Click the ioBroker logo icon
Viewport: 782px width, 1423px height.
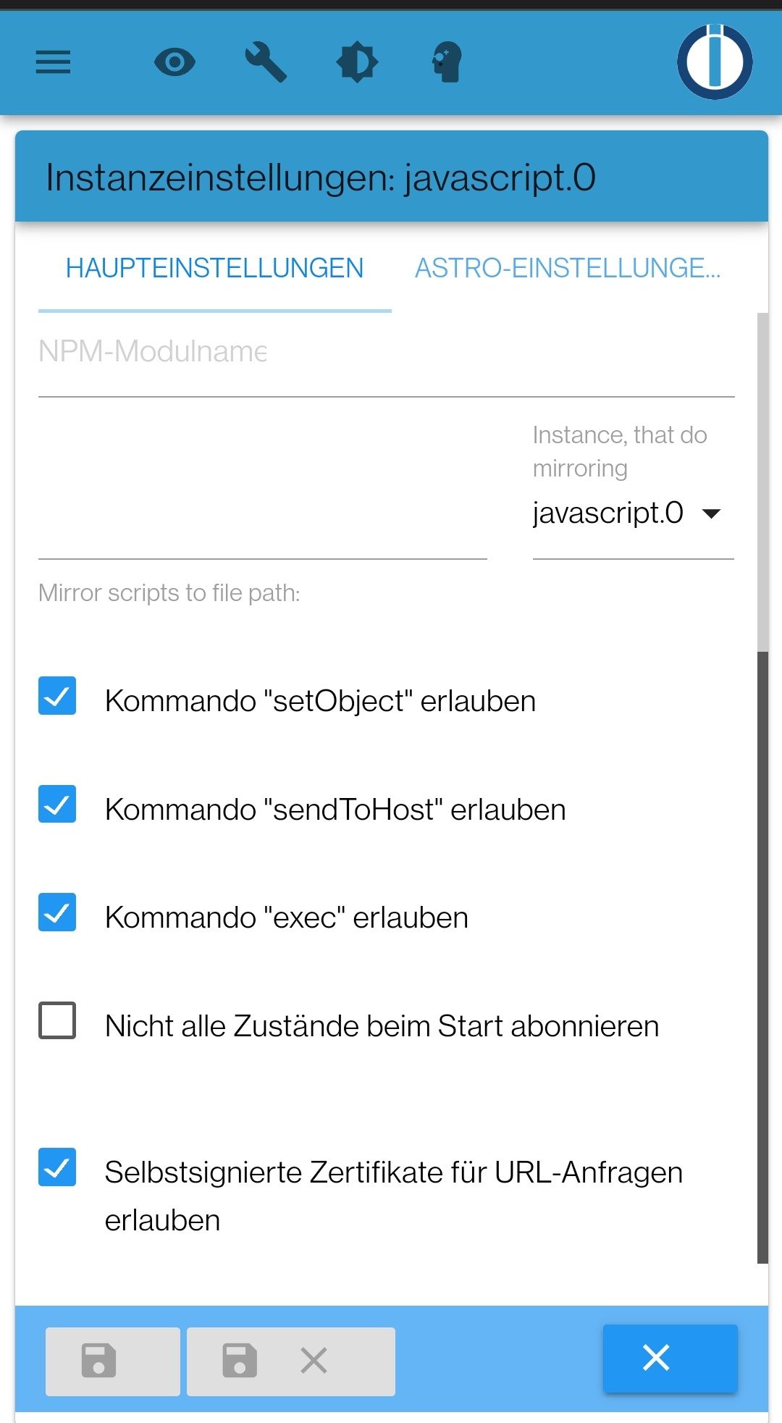point(715,62)
